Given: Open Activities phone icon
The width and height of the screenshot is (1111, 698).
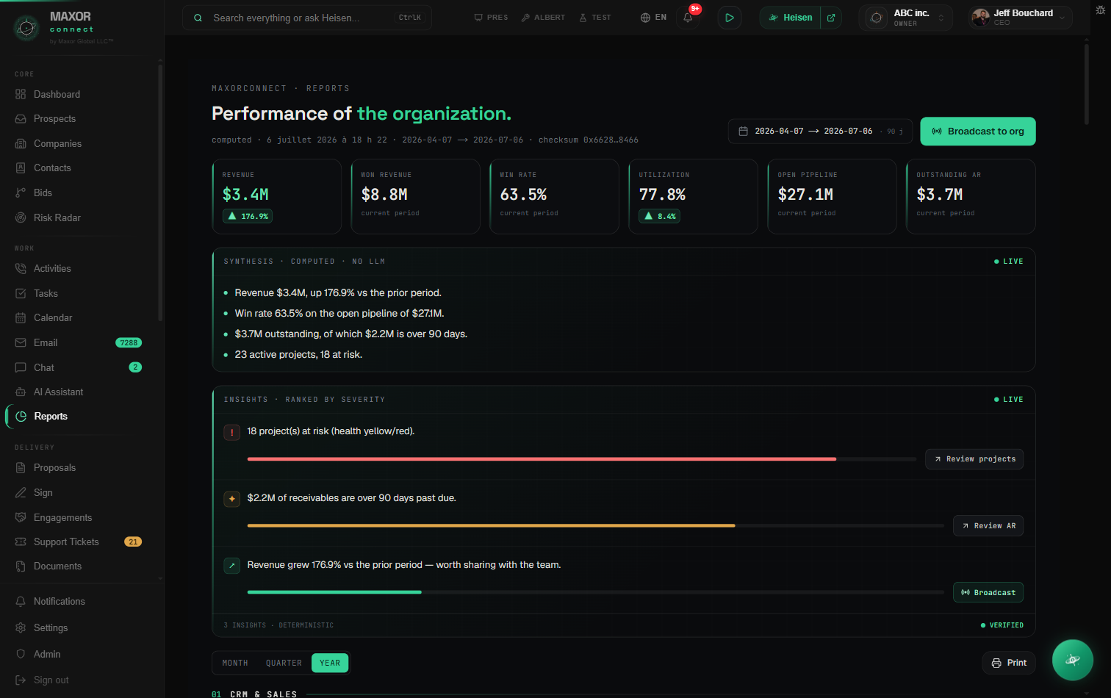Looking at the screenshot, I should click(x=21, y=269).
